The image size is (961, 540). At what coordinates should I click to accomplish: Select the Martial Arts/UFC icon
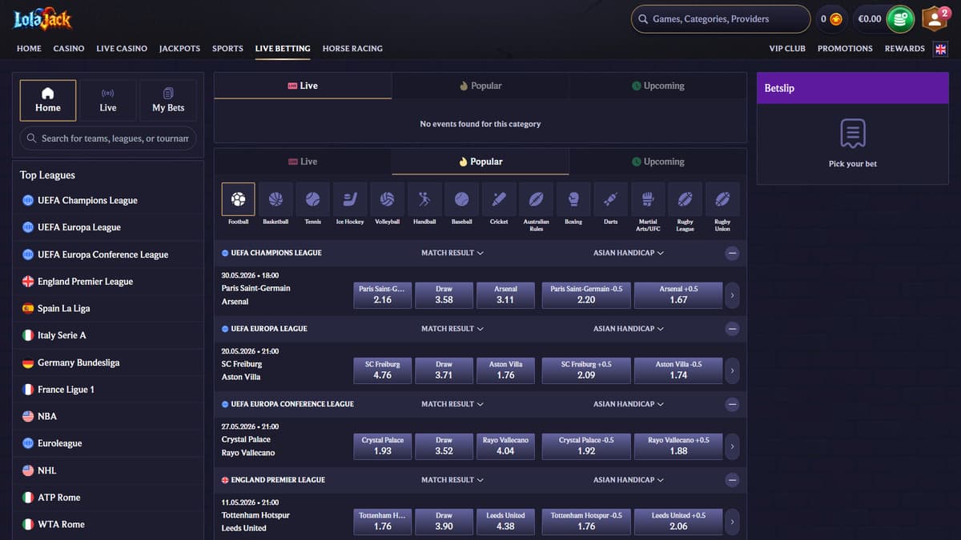[x=648, y=199]
